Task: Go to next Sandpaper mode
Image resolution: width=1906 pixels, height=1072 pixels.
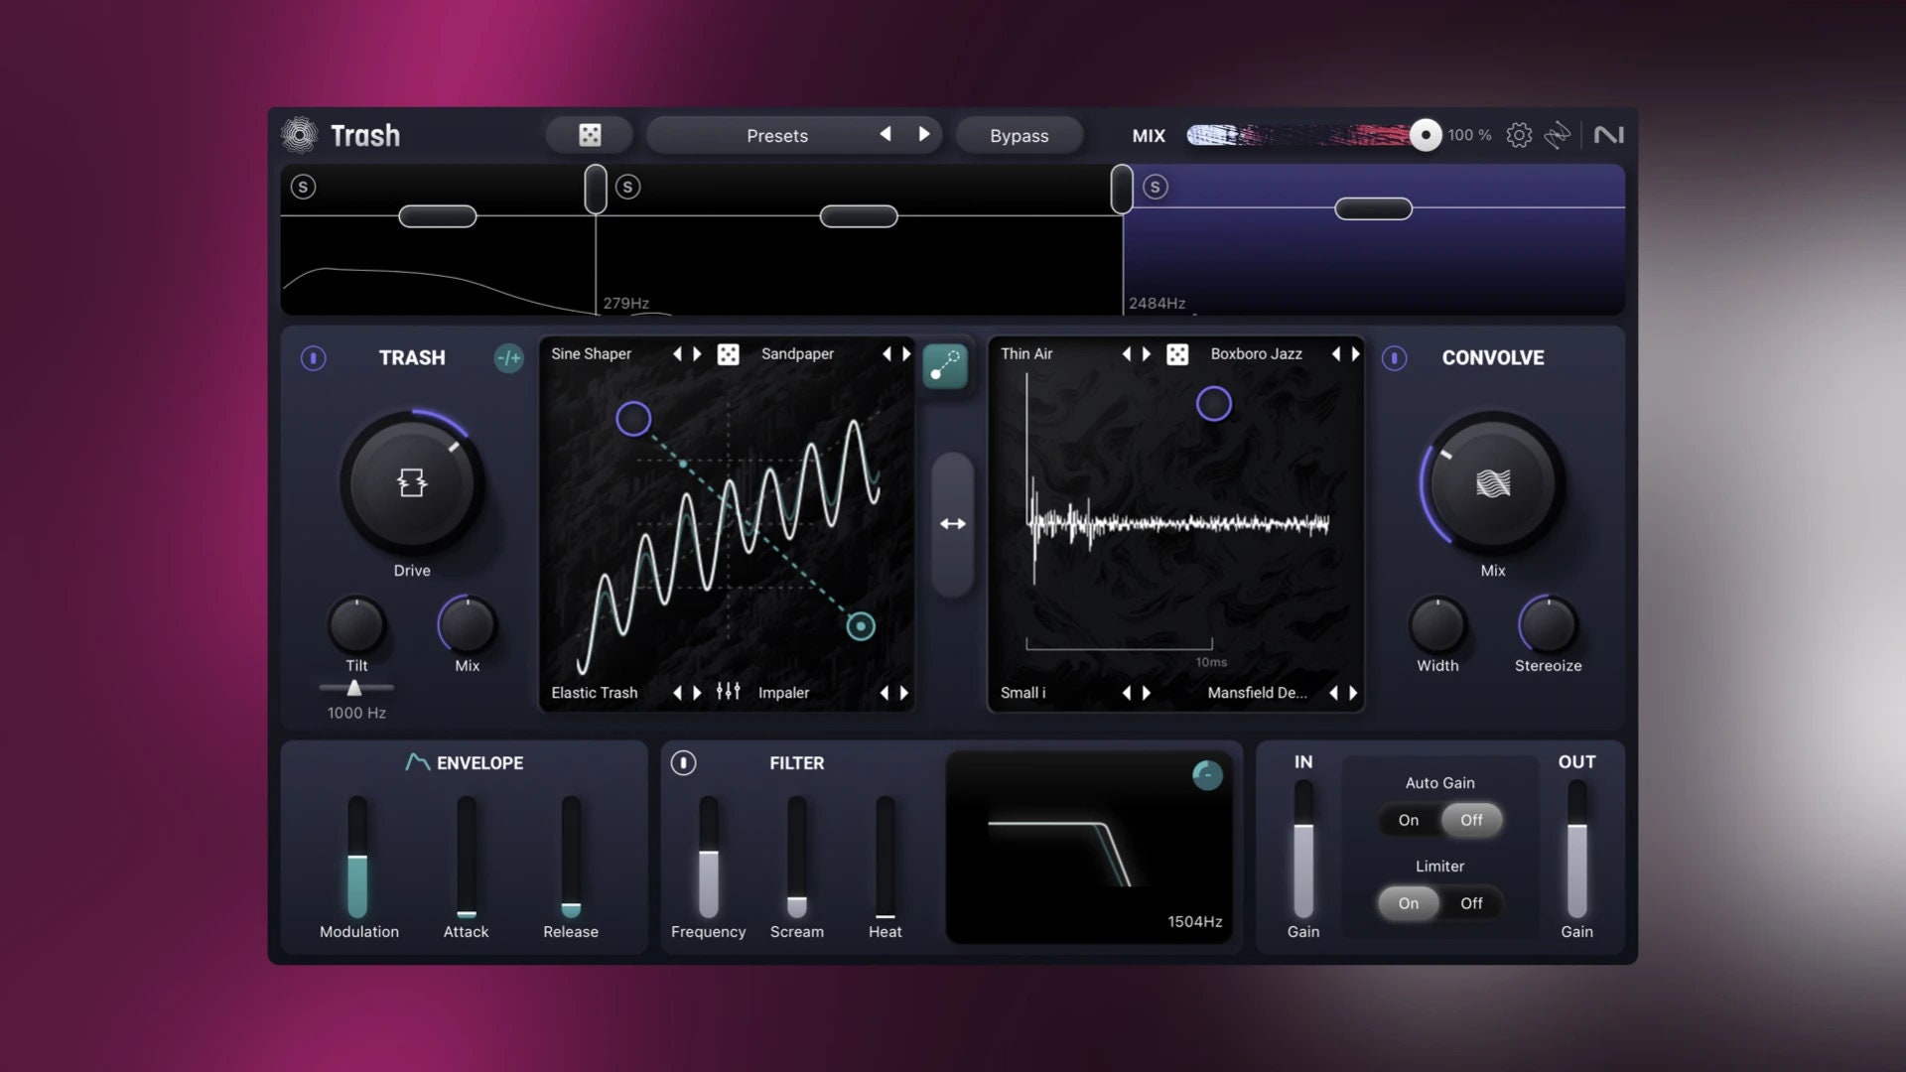Action: tap(905, 354)
